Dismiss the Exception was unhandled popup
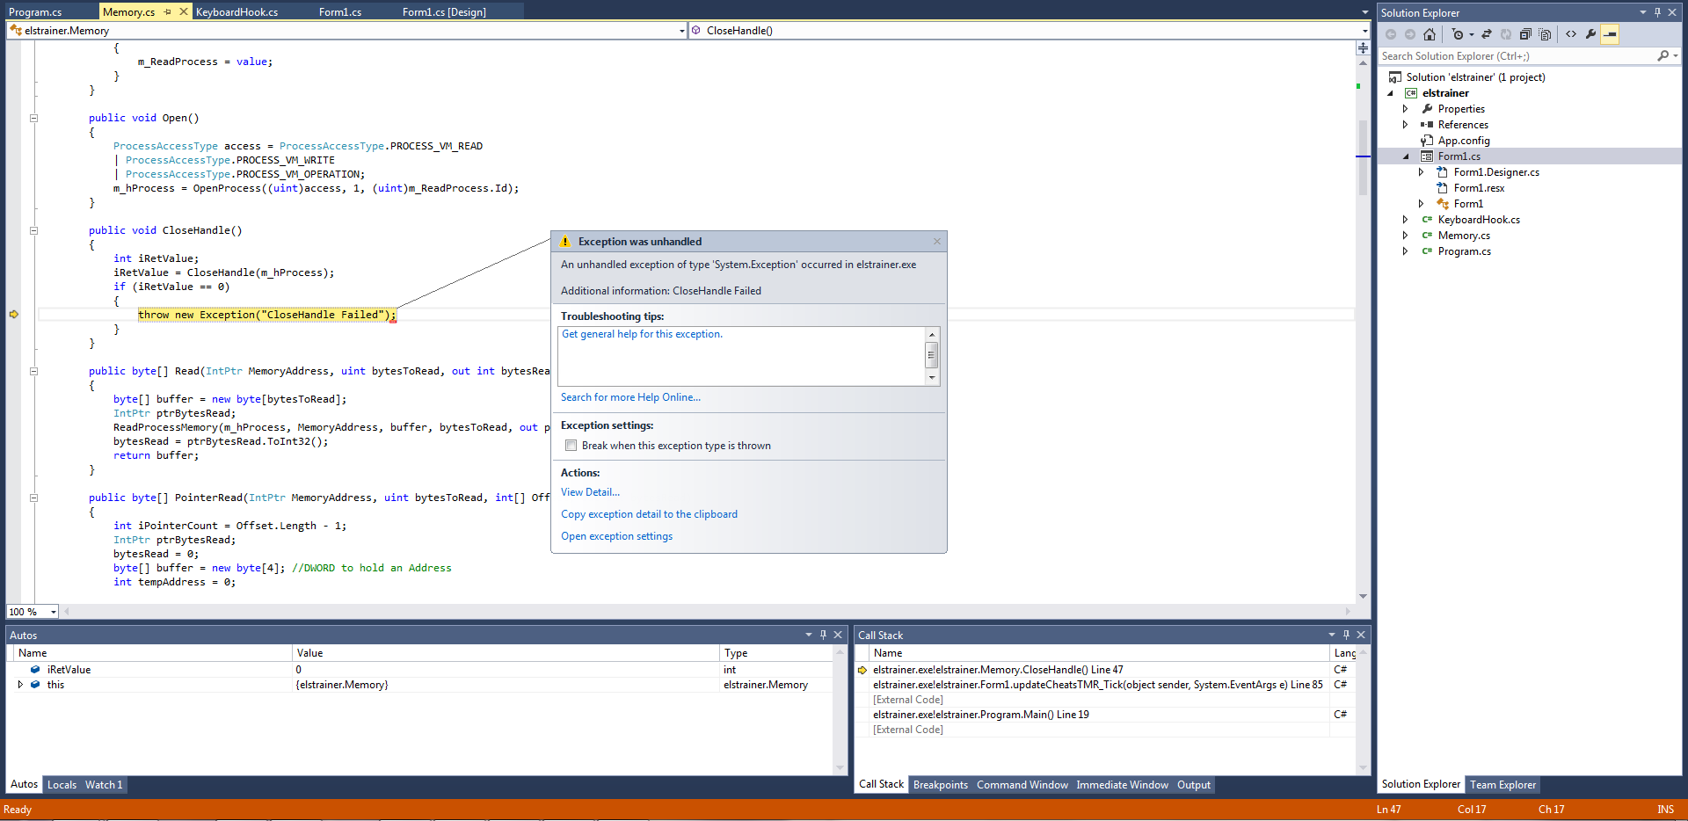 tap(937, 241)
